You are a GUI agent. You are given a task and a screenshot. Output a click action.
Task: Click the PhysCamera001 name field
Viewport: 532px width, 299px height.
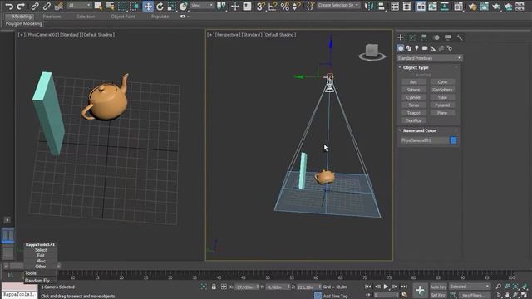424,140
